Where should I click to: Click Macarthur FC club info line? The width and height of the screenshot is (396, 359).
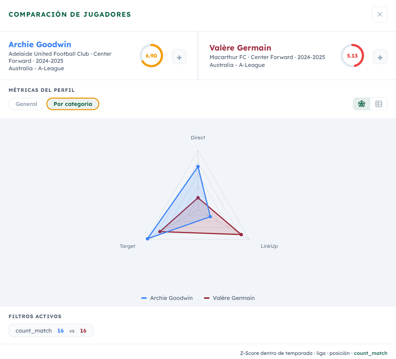[x=267, y=57]
